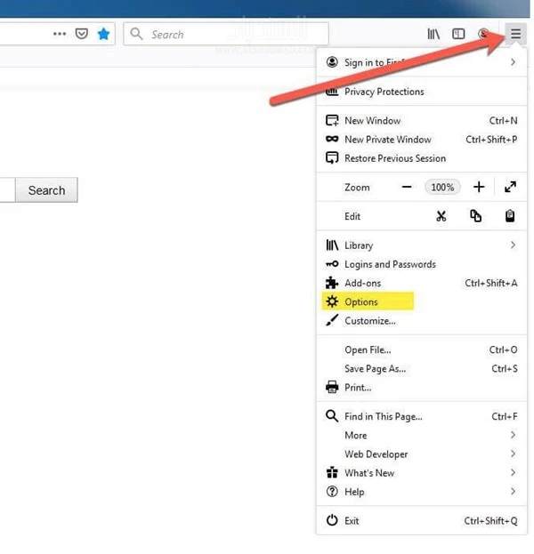Click the Paste clipboard icon
534x554 pixels.
[x=510, y=216]
